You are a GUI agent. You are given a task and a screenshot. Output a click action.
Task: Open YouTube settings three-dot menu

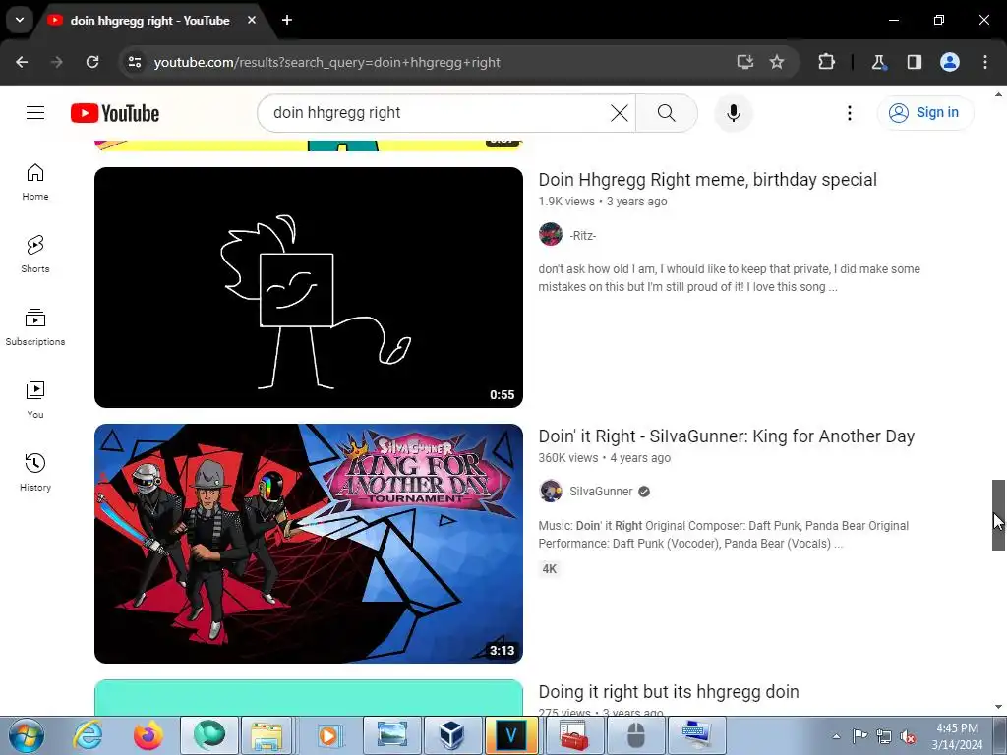(849, 113)
